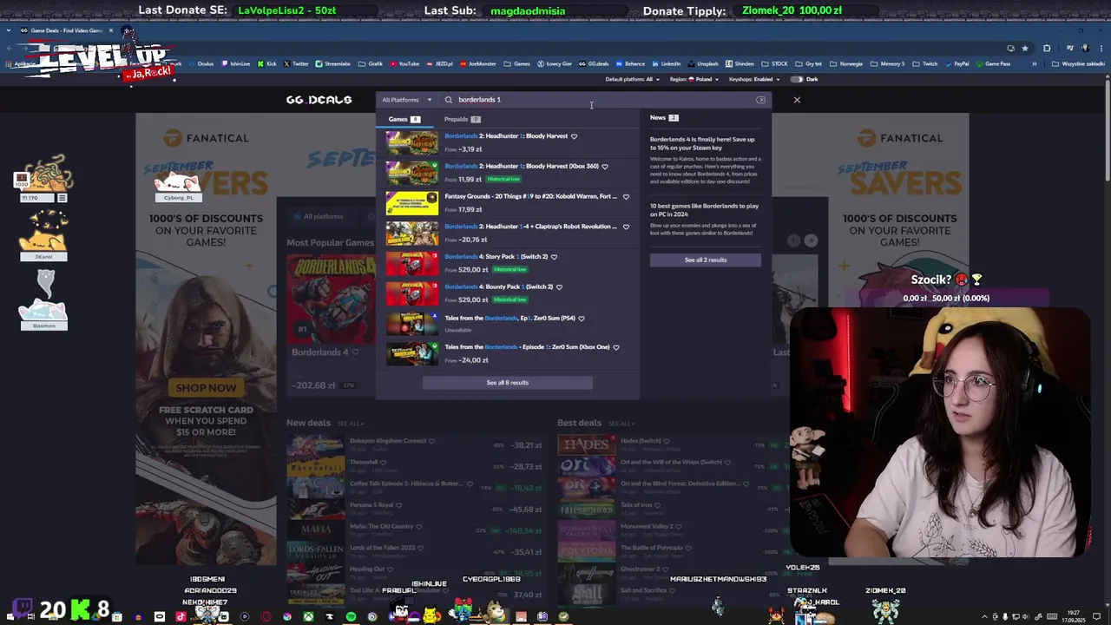Wishlist Borderlands 2 Headhunter 1-4 bundle heart
The image size is (1111, 625).
tap(626, 227)
